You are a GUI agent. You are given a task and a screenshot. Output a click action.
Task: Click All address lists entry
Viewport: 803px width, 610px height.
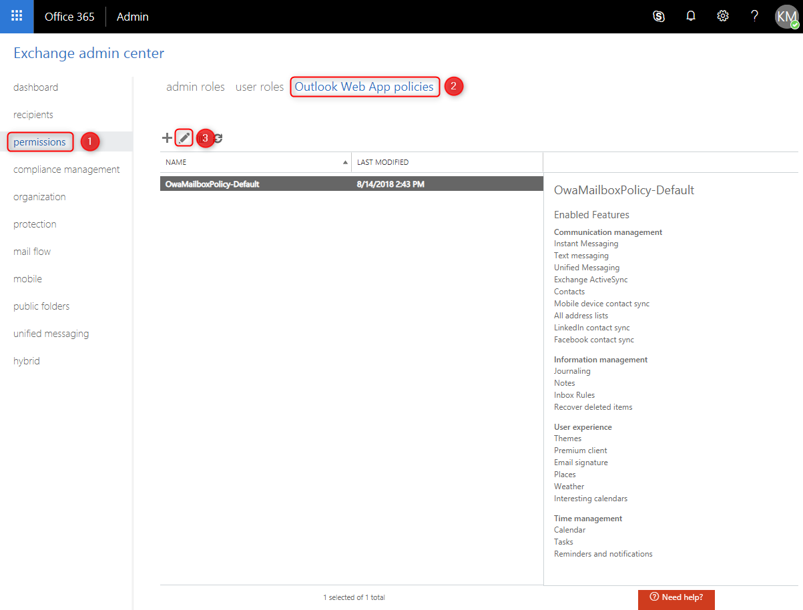coord(581,316)
